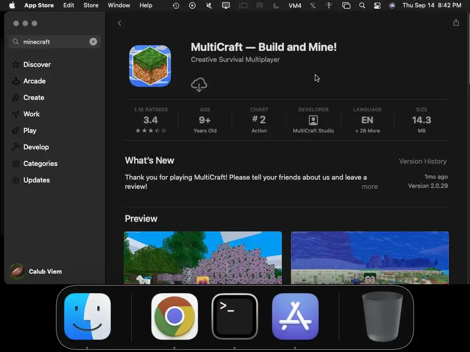Open Calub Viem account profile
The width and height of the screenshot is (470, 352).
point(36,271)
